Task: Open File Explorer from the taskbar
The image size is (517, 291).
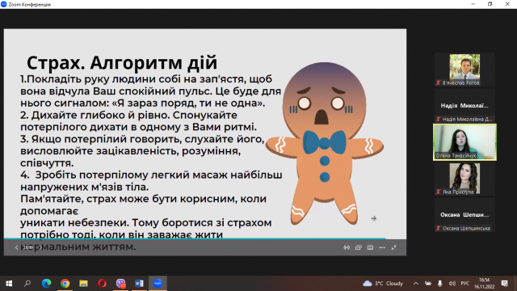Action: 83,284
